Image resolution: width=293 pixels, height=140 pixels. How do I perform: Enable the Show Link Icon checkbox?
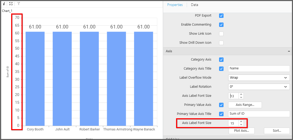(221, 34)
